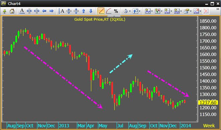Click the Week interval label

click(x=209, y=126)
